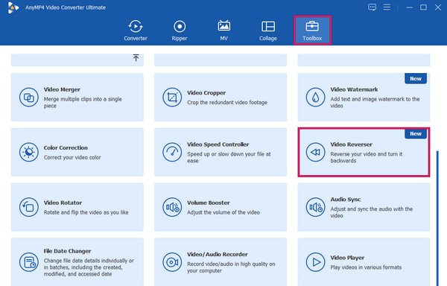Open the Video Merger title
Screen dimensions: 447x286
click(62, 89)
